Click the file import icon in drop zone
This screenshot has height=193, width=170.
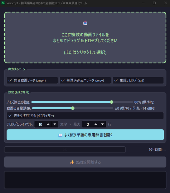click(85, 23)
